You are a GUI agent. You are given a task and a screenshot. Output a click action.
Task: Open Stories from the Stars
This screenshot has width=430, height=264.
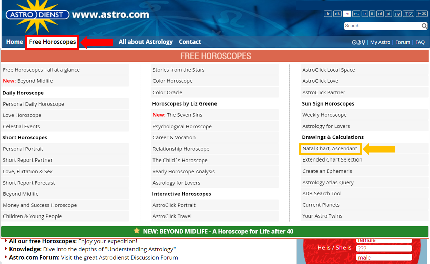pyautogui.click(x=215, y=70)
